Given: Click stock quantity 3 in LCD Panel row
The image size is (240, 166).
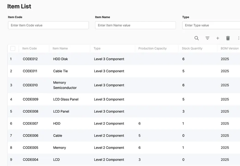Looking at the screenshot, I should [183, 112].
